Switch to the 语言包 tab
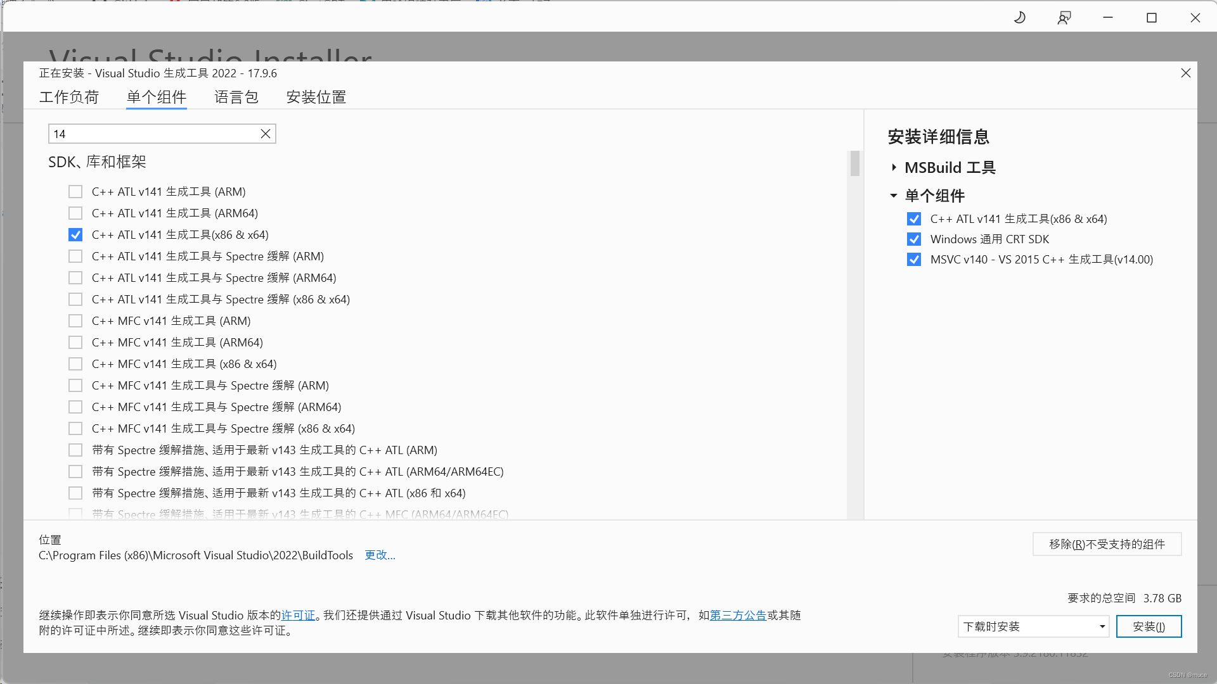1217x684 pixels. point(236,97)
